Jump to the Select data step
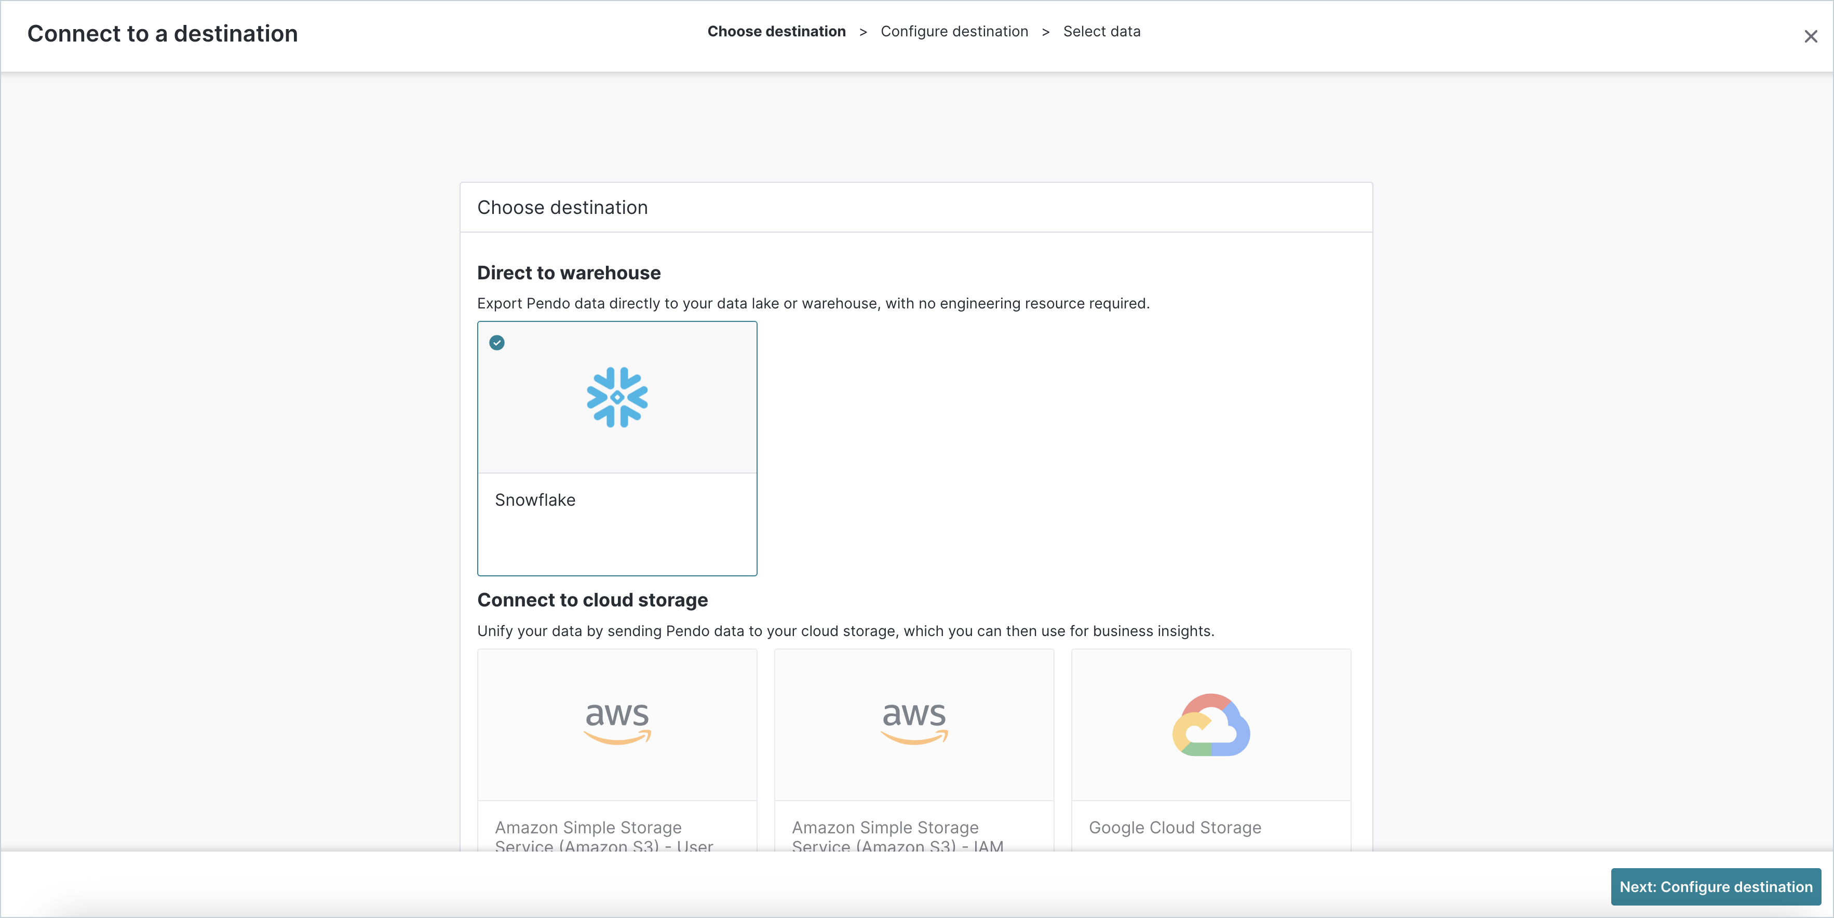This screenshot has height=918, width=1834. click(x=1101, y=31)
